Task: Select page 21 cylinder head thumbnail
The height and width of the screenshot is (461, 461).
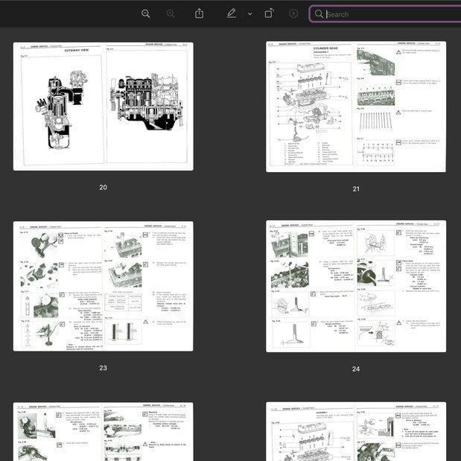Action: (356, 106)
